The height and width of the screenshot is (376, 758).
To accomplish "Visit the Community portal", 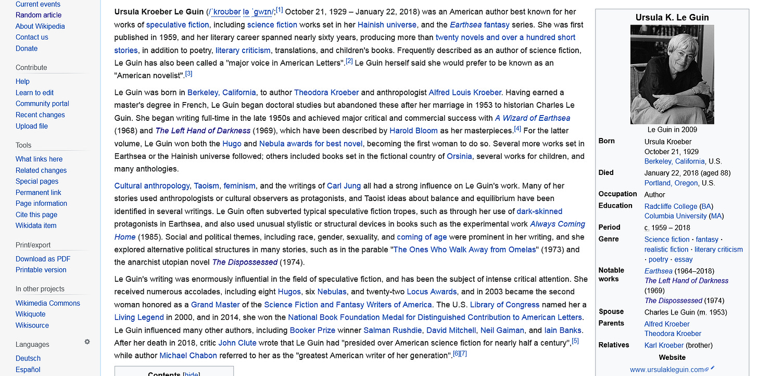I will coord(42,104).
